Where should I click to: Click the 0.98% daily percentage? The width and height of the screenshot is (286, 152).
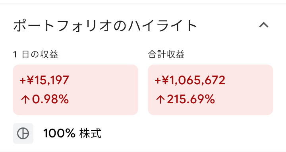click(x=50, y=99)
